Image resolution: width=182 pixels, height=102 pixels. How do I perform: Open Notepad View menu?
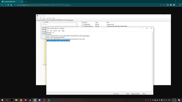coord(59,31)
